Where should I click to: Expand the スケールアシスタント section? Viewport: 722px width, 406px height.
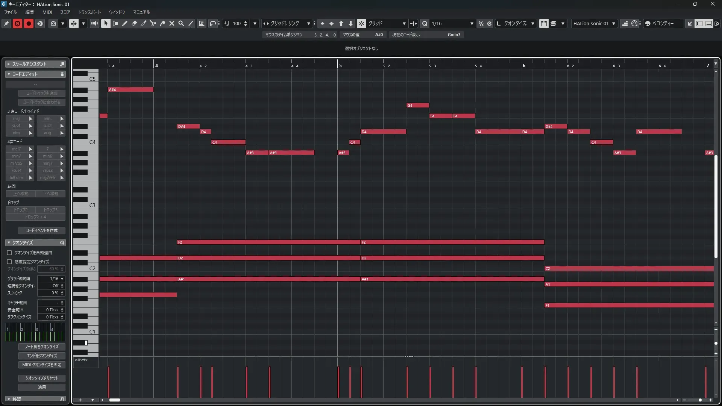point(9,64)
